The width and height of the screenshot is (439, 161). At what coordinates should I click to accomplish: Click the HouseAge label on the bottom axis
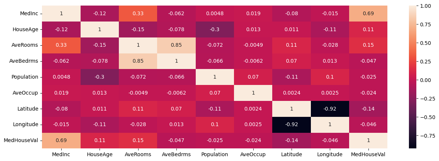pos(100,154)
